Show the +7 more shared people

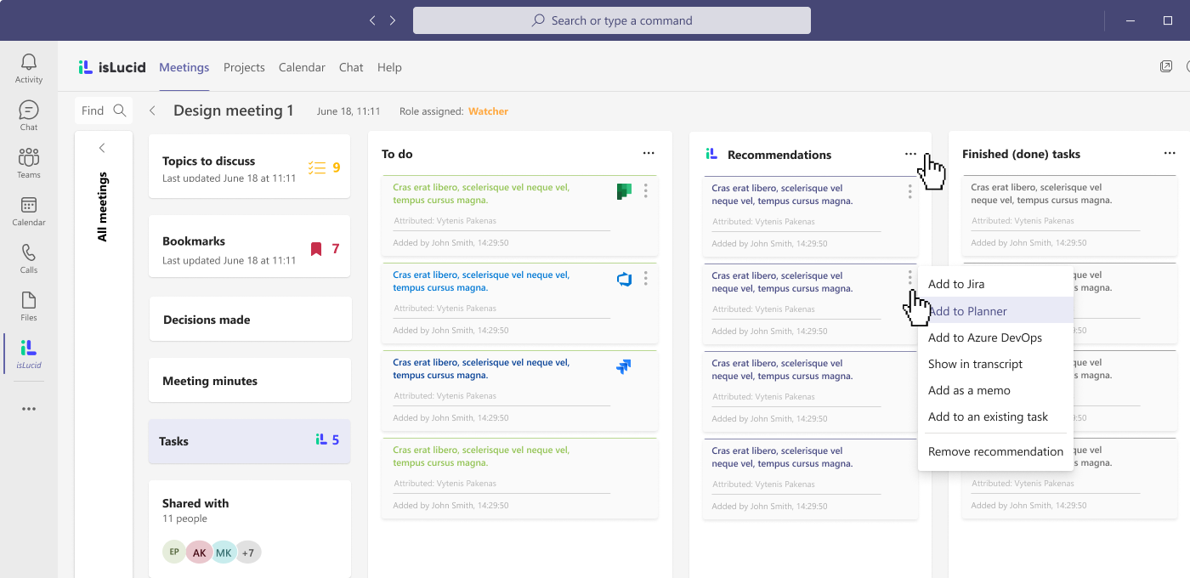pos(248,552)
